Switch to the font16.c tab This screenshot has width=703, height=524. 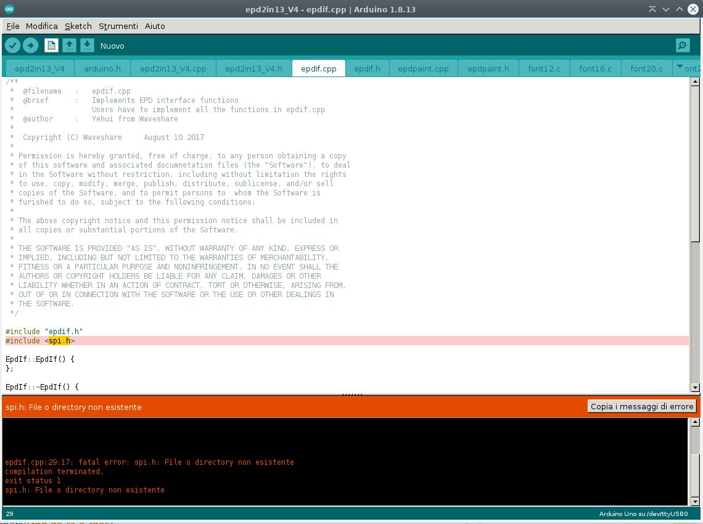596,68
